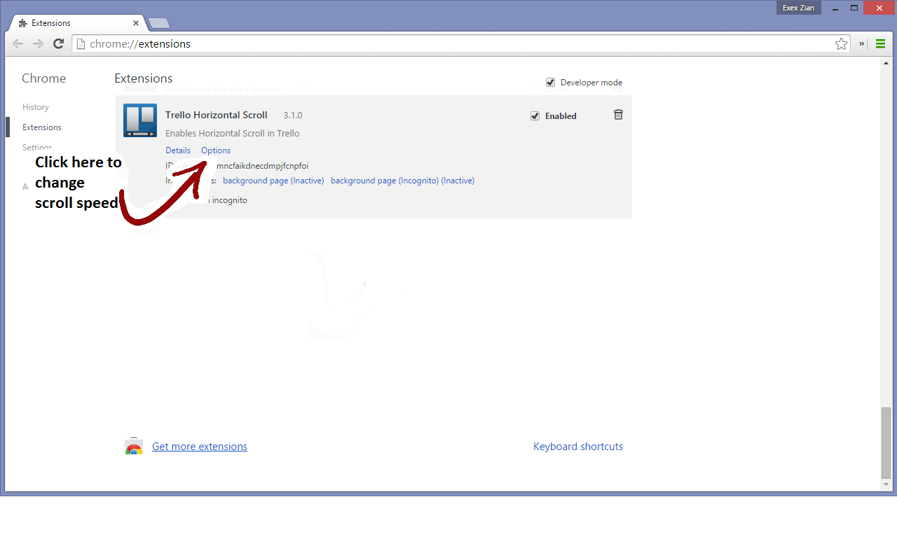Click the page icon in the address bar
Image resolution: width=897 pixels, height=560 pixels.
pyautogui.click(x=81, y=43)
